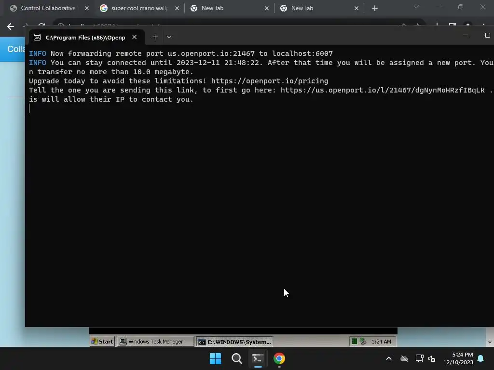Viewport: 494px width, 370px height.
Task: Open Chrome tab search chevron
Action: (416, 7)
